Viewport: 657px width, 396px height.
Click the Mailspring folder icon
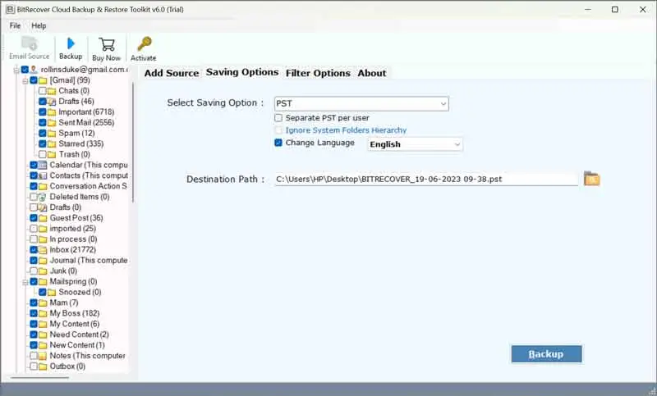click(x=43, y=282)
